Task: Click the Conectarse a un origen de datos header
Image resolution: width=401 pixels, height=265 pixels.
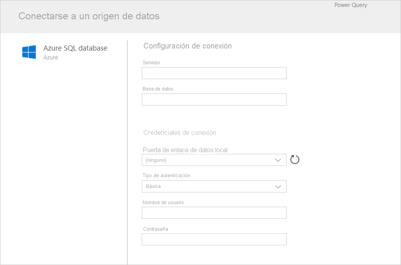Action: click(89, 16)
